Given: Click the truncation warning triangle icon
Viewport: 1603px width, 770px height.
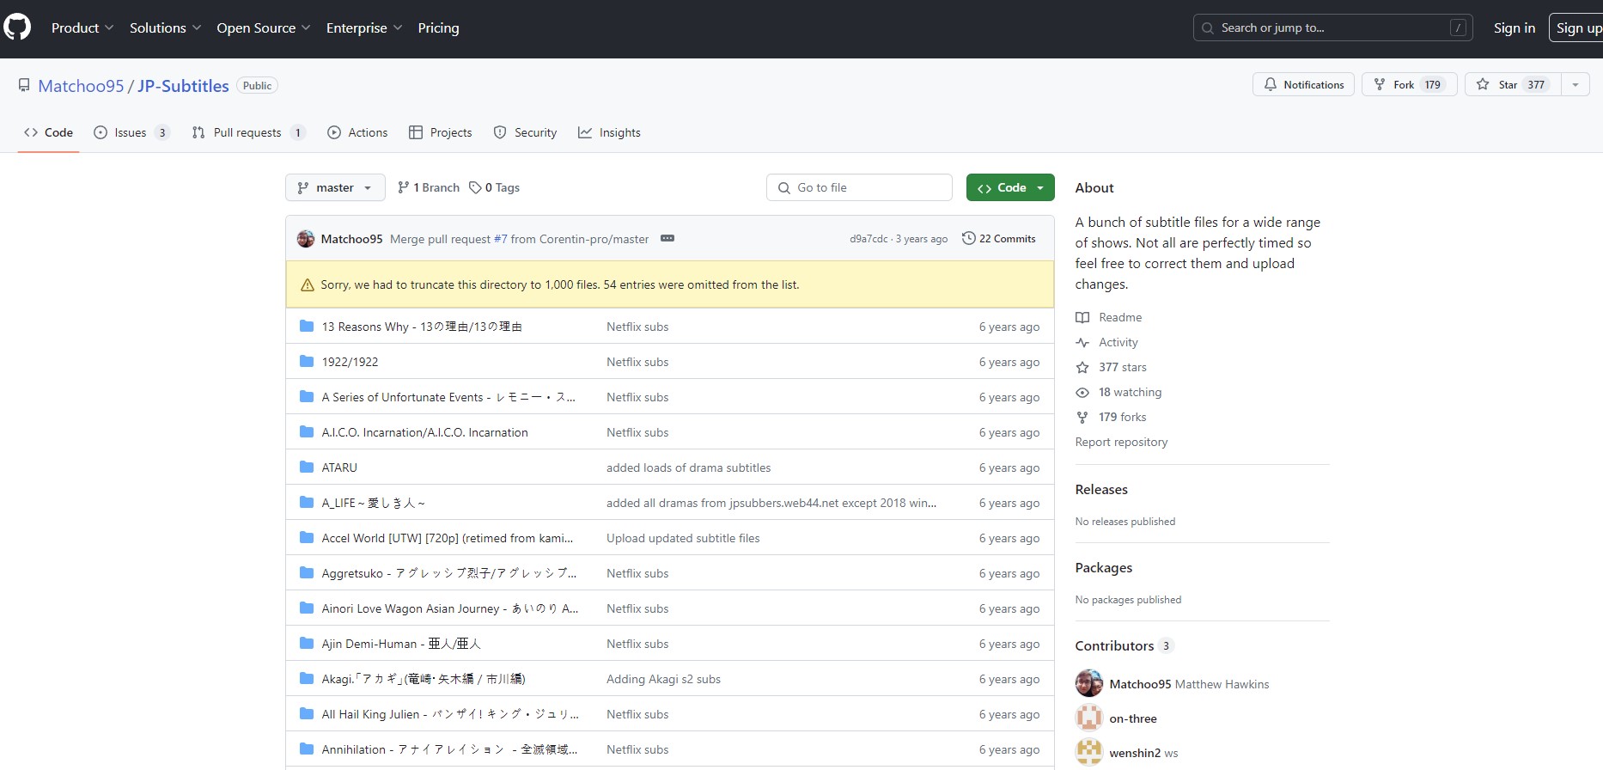Looking at the screenshot, I should [307, 284].
